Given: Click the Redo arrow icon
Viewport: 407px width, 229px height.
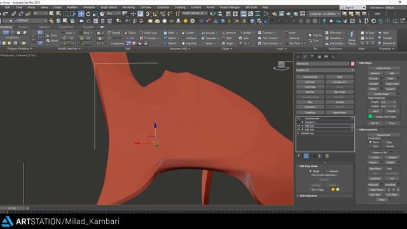Looking at the screenshot, I should point(6,14).
